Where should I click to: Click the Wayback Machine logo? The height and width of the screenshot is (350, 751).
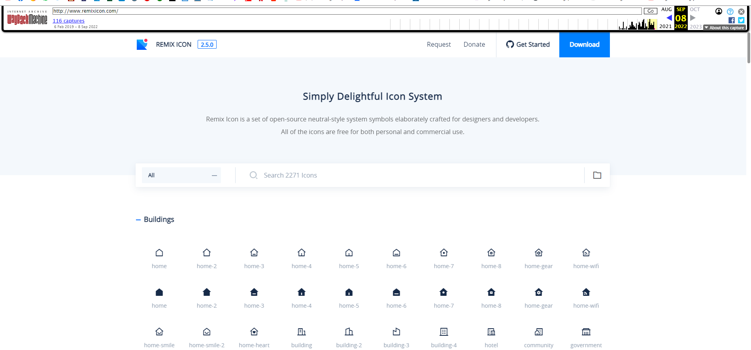click(x=27, y=18)
